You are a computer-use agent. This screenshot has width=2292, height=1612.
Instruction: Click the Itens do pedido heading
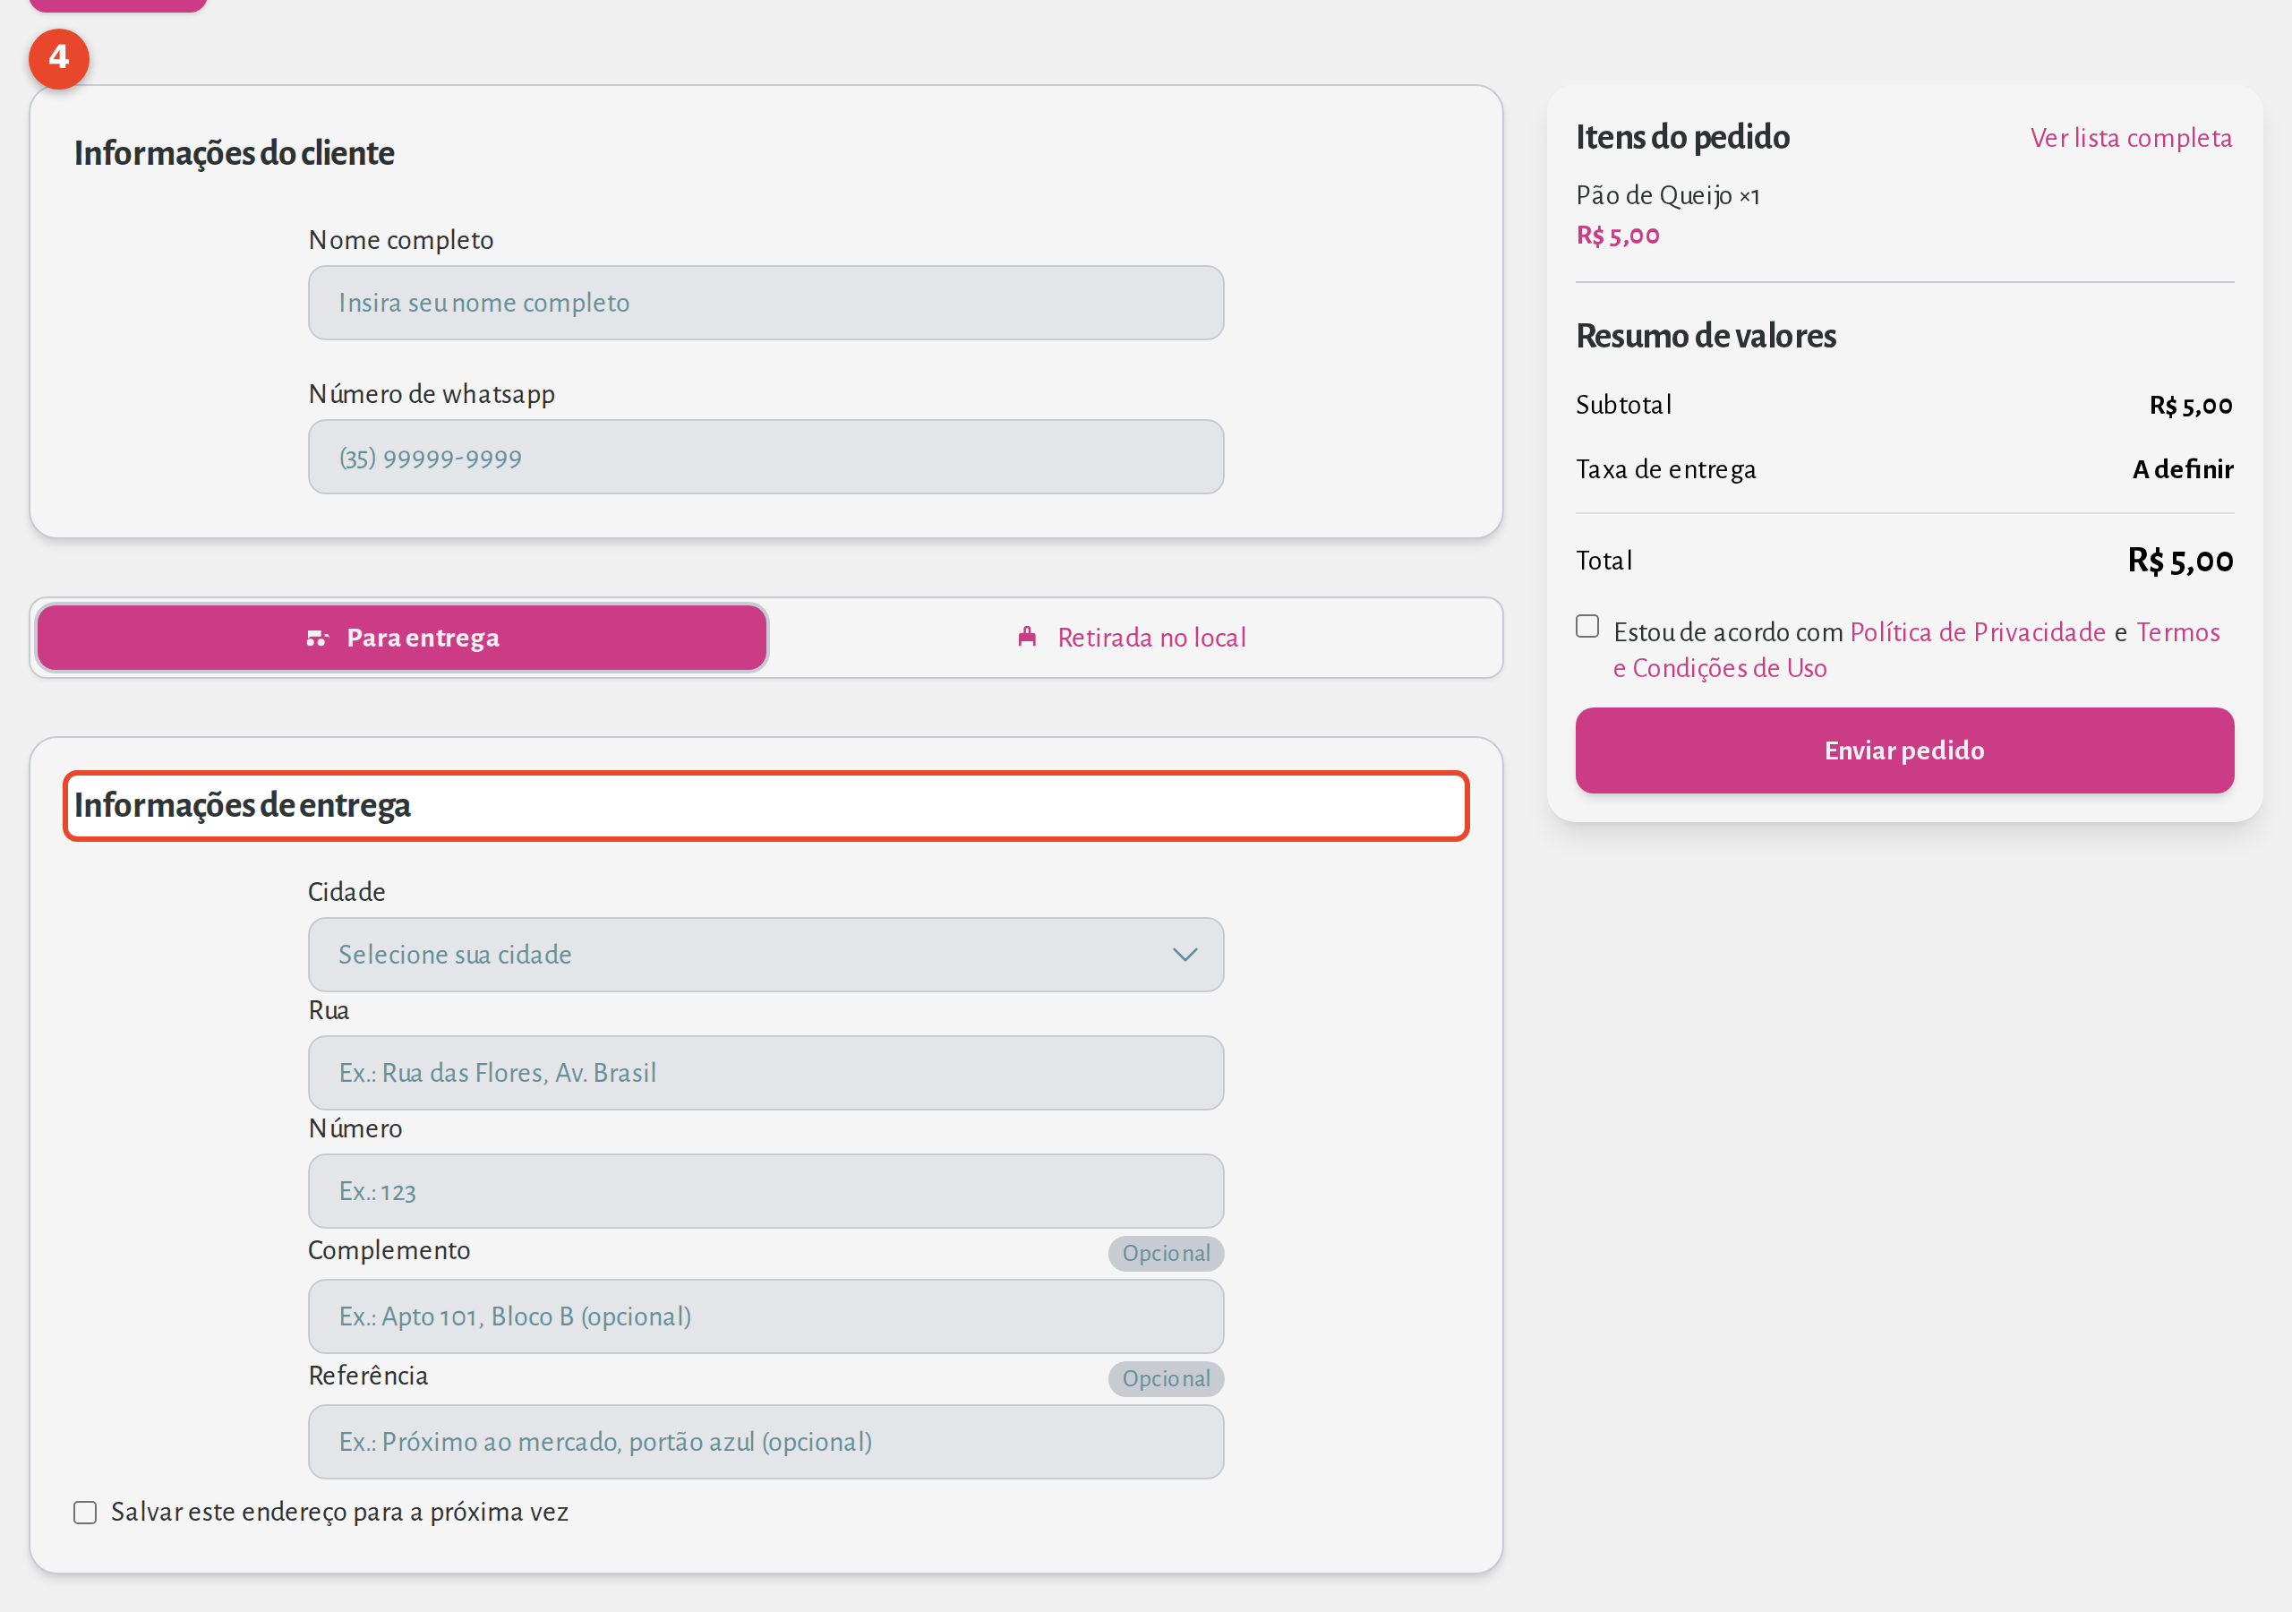coord(1682,137)
